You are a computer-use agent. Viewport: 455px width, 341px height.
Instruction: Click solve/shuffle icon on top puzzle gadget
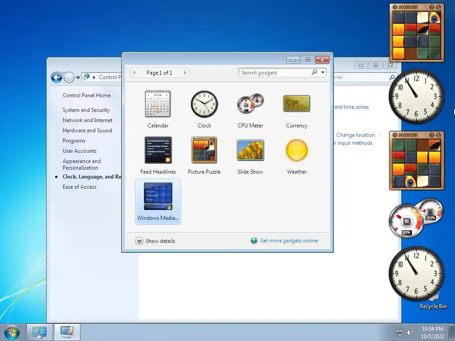(x=439, y=7)
